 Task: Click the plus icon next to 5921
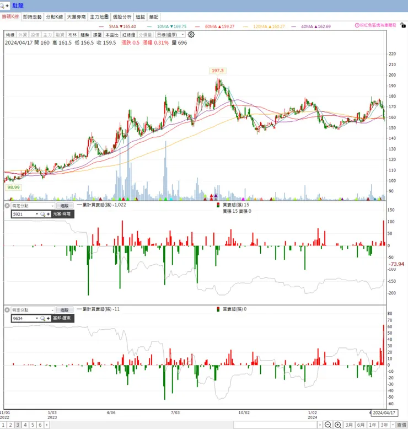(x=48, y=214)
